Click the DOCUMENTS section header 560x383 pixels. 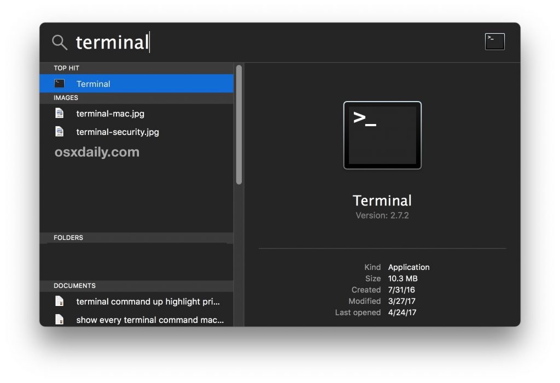[74, 286]
